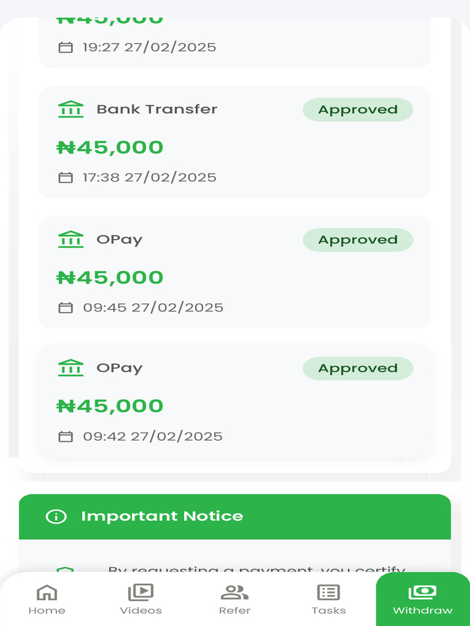The width and height of the screenshot is (470, 626).
Task: Click the Bank Transfer bank icon
Action: pos(70,109)
